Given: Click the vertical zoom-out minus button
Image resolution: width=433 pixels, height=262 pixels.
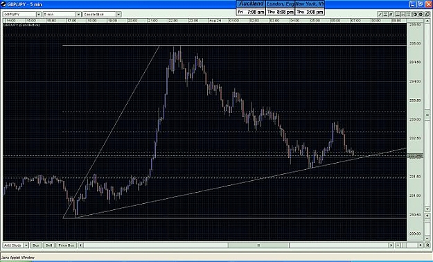Looking at the screenshot, I should pos(427,238).
